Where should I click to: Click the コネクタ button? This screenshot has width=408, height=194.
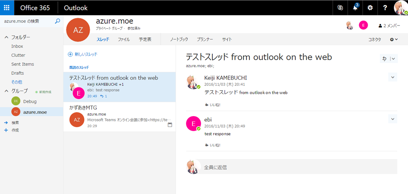point(375,39)
